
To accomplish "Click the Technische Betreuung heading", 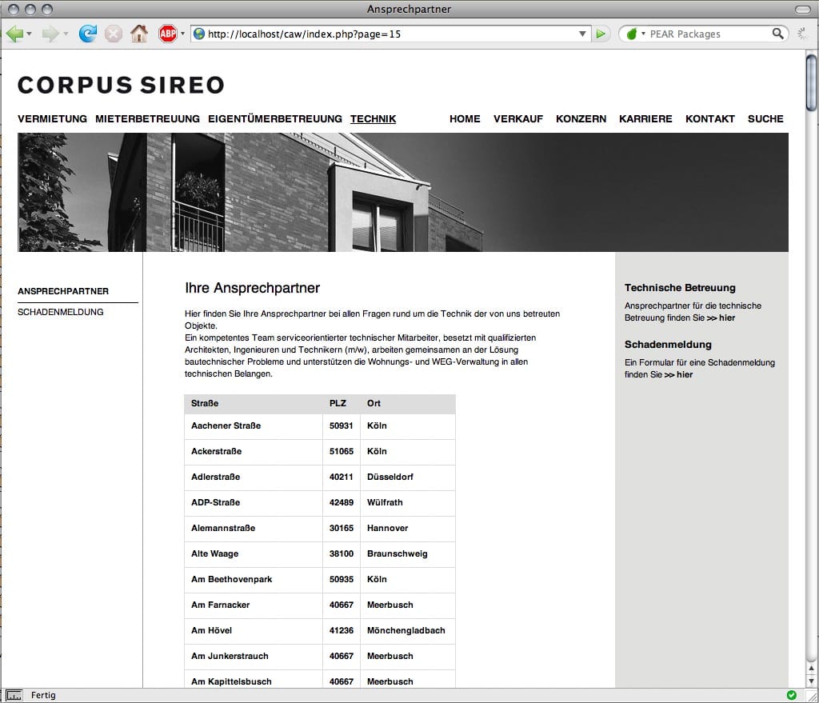I will click(680, 288).
